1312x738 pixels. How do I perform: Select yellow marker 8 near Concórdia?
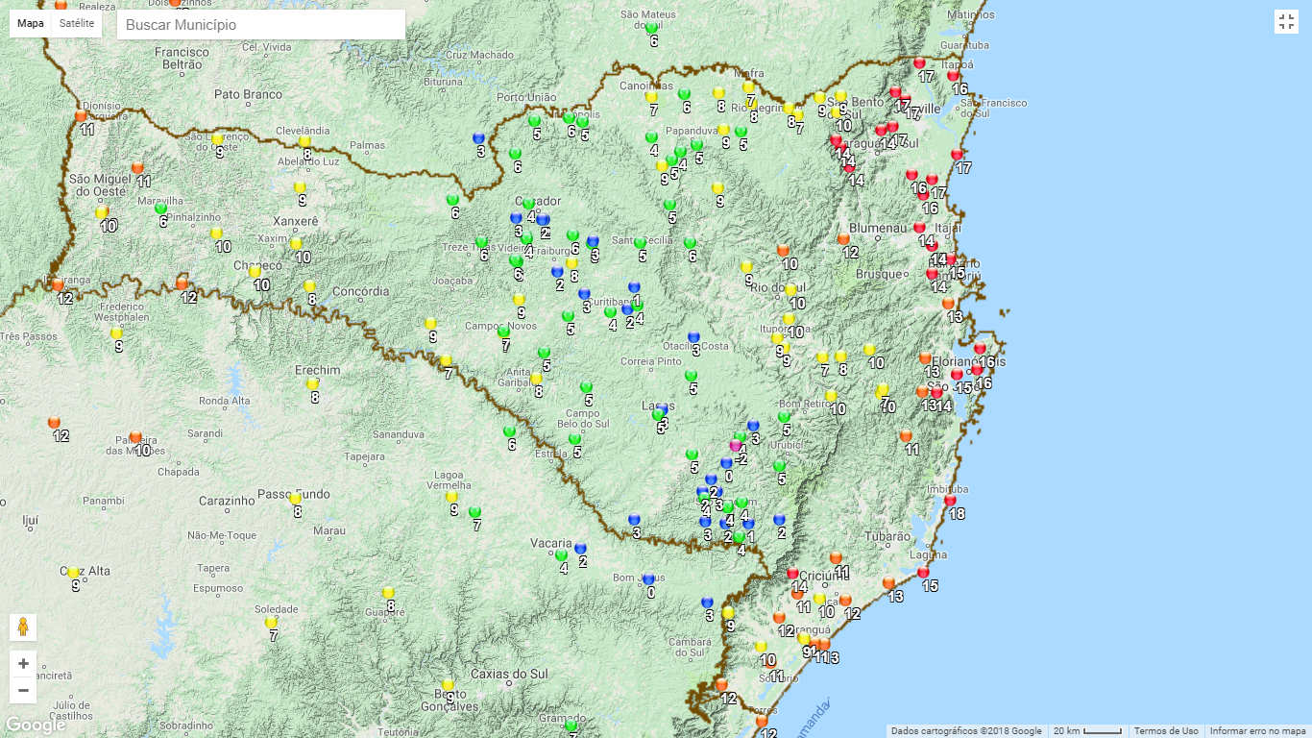pos(309,286)
